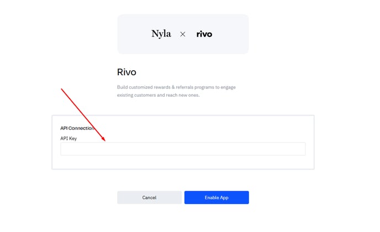Click the red arrow line's upper end
Viewport: 380px width, 232px height.
tap(62, 89)
